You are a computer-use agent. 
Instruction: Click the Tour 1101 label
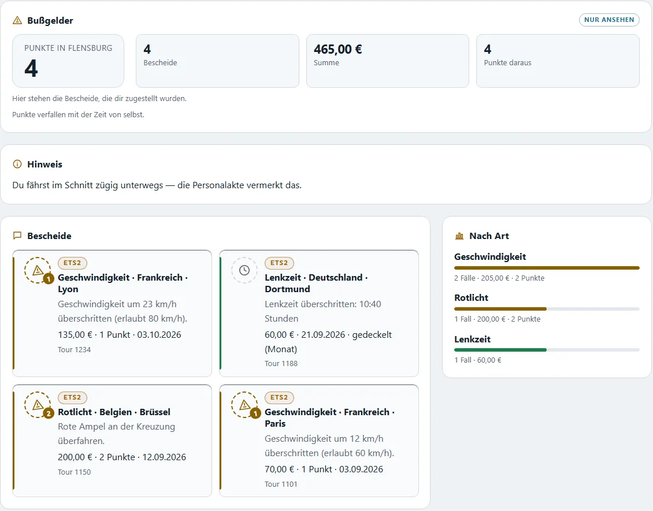tap(281, 484)
